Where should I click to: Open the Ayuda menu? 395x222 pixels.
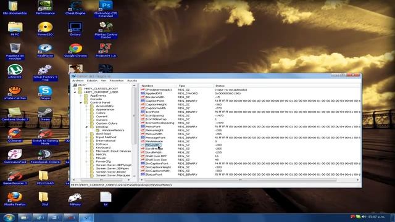[131, 81]
